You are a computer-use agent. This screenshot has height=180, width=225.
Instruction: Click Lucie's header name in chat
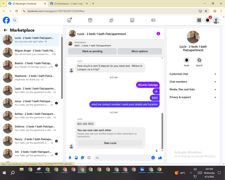[102, 34]
